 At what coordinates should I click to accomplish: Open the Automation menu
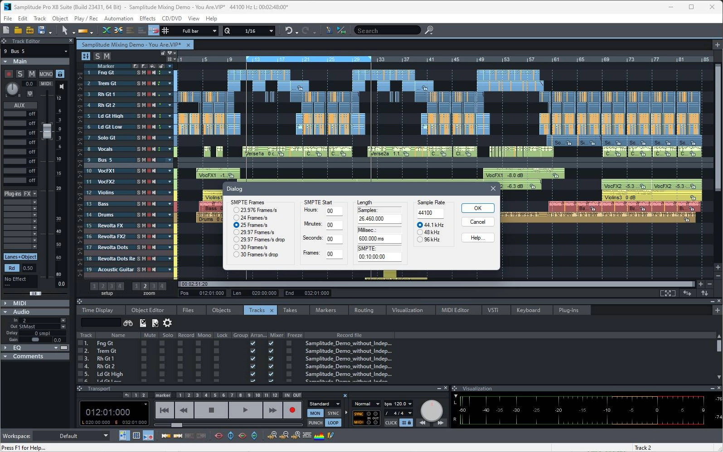(118, 19)
